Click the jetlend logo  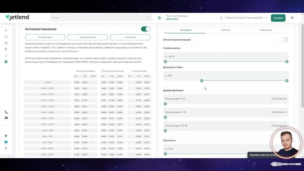point(17,17)
